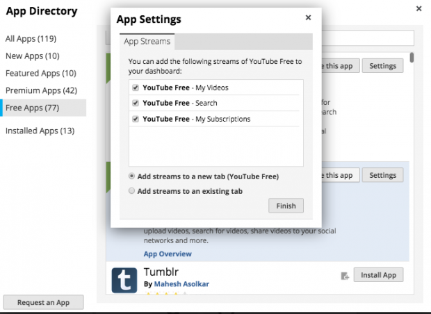Click add-stream icon beside Install App
Viewport: 431px width, 314px height.
(x=345, y=276)
